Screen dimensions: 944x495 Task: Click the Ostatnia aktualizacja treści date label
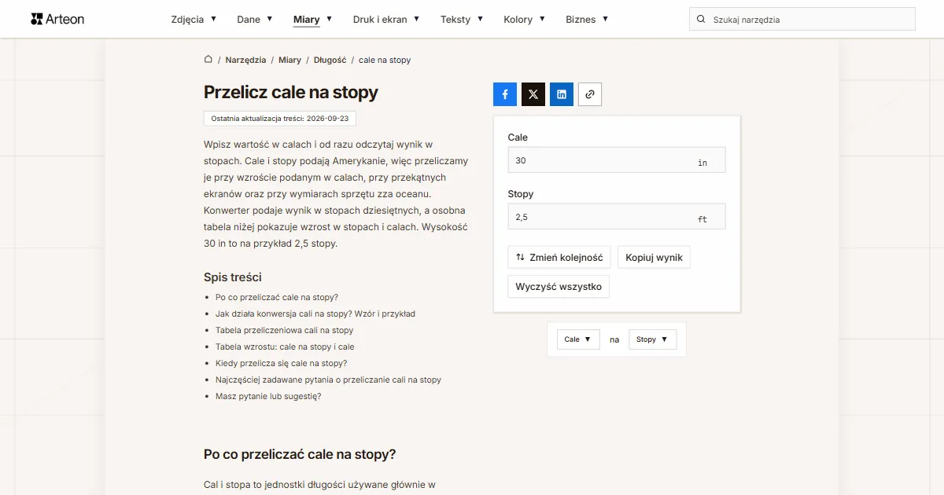pyautogui.click(x=280, y=119)
